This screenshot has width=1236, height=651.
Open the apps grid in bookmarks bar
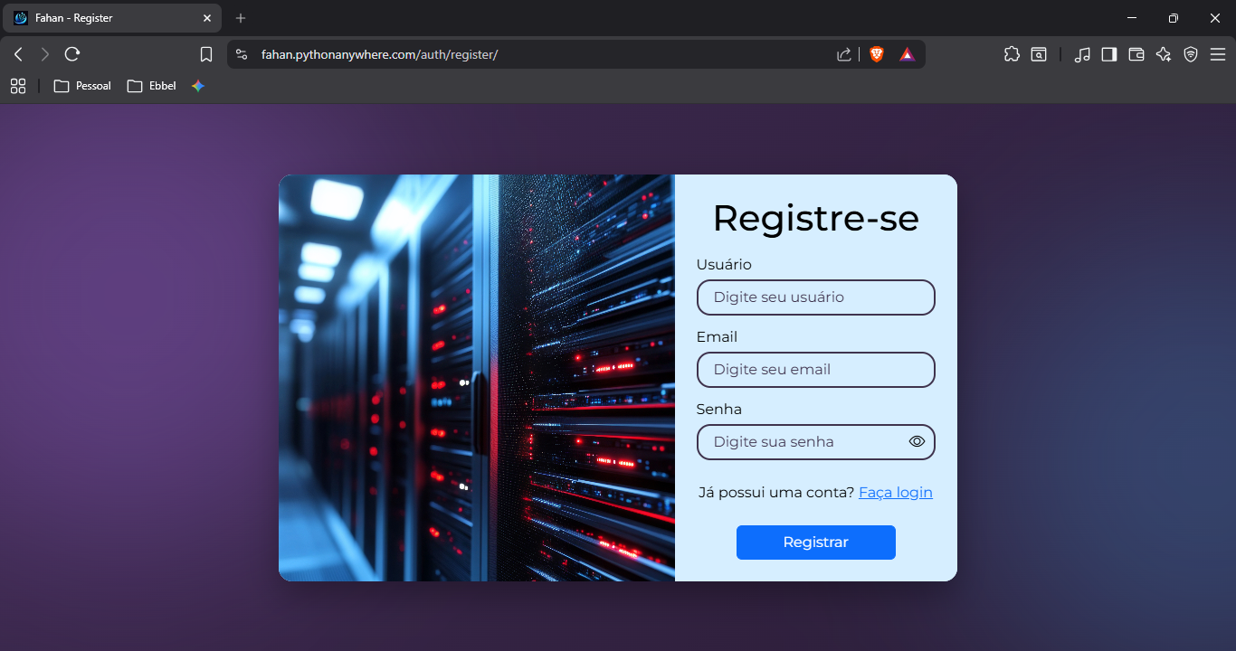tap(18, 86)
